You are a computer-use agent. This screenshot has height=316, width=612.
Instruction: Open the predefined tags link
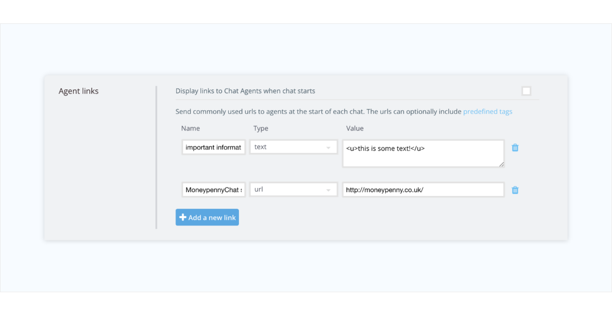click(x=487, y=111)
